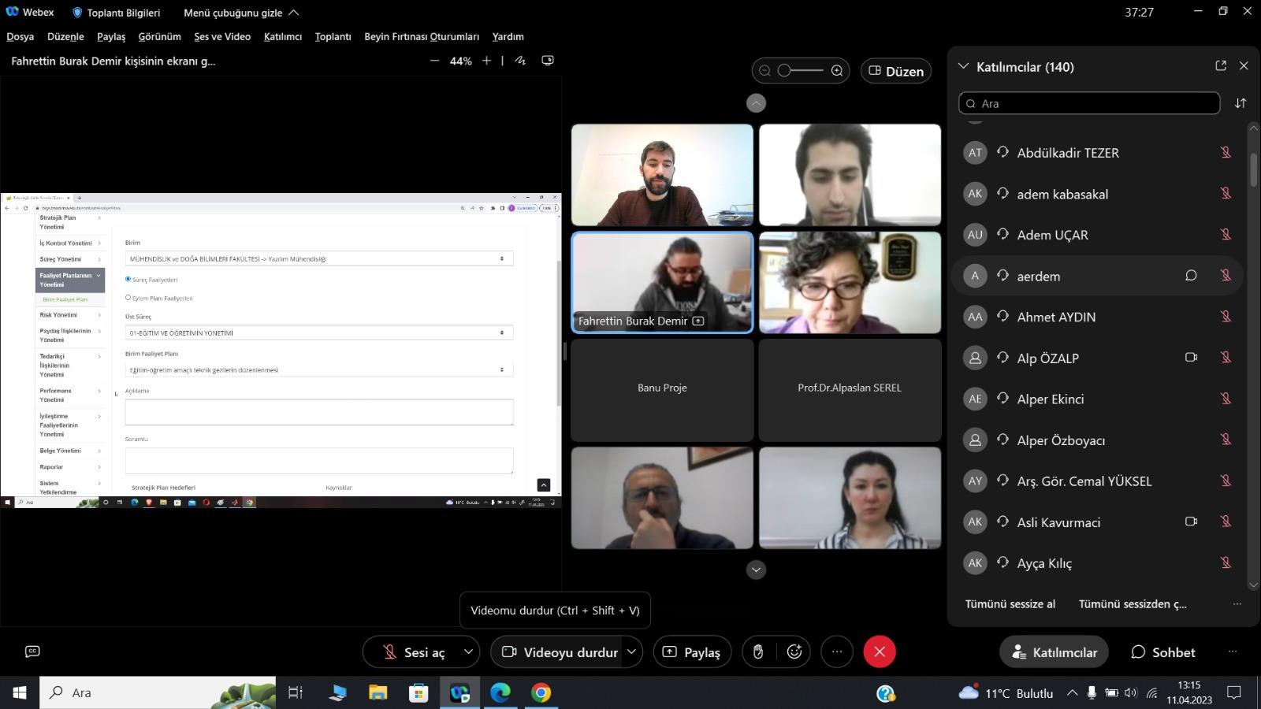Click participant search field Ara
The width and height of the screenshot is (1261, 709).
[1089, 103]
